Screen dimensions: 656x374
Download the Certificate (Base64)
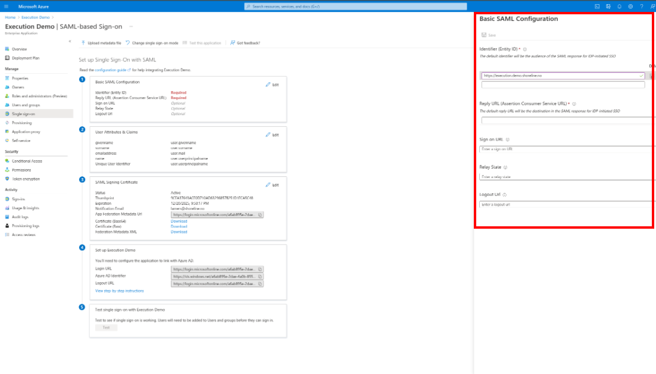[x=179, y=222]
